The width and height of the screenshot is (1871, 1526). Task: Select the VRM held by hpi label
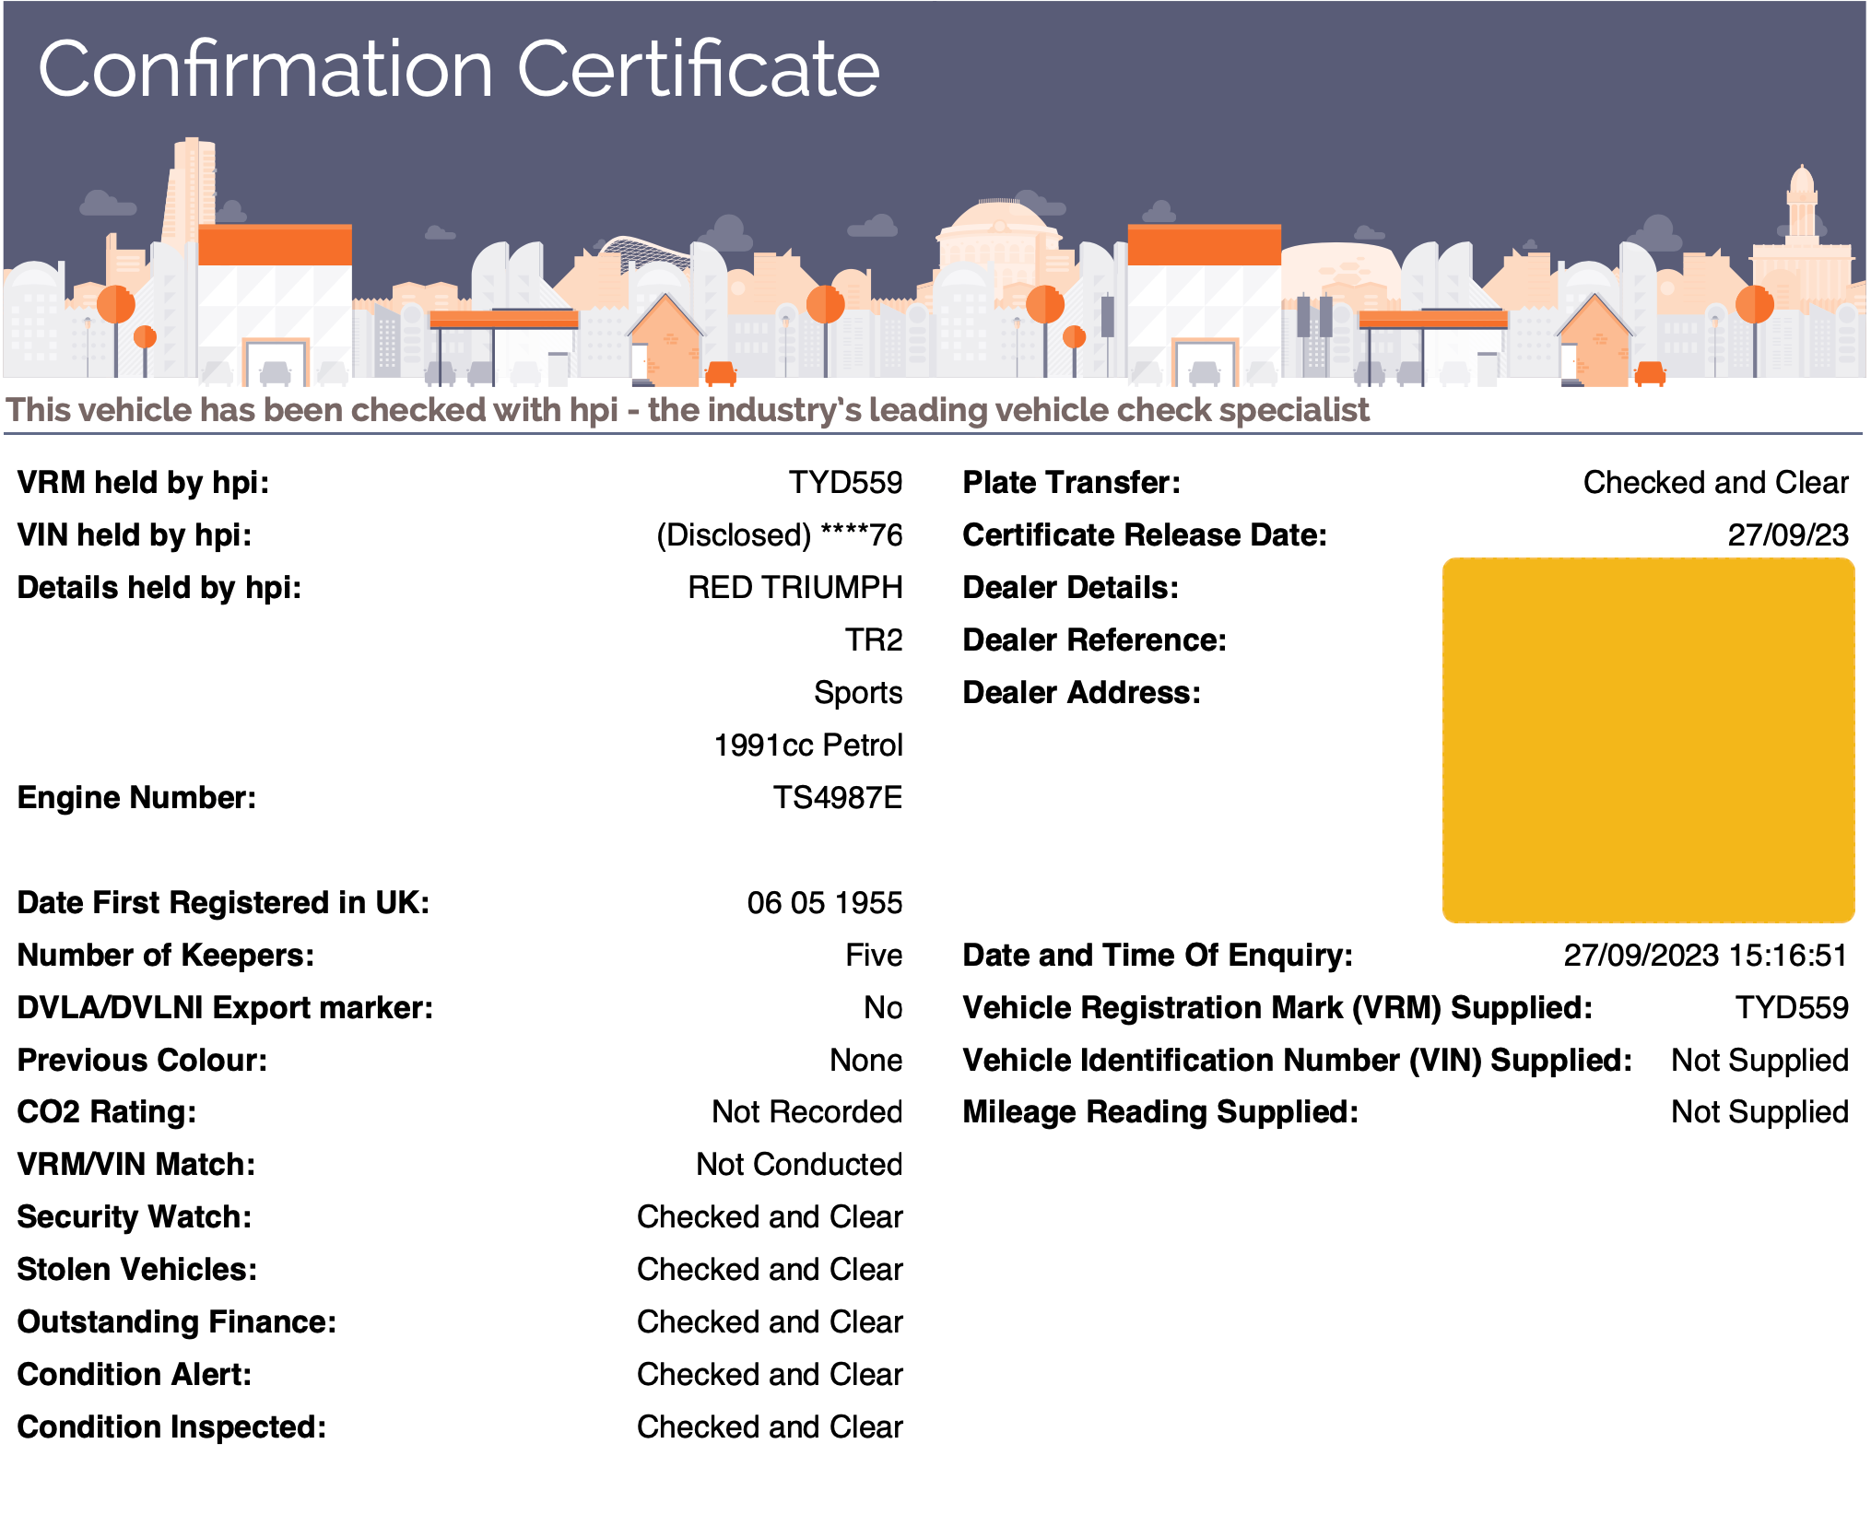click(x=143, y=482)
